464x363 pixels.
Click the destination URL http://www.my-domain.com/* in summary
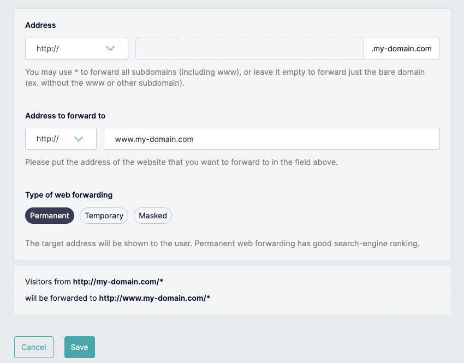pyautogui.click(x=154, y=298)
